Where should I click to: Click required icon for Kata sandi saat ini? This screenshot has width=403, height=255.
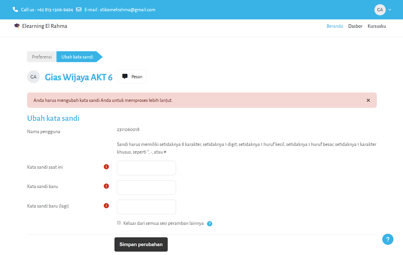(x=106, y=167)
